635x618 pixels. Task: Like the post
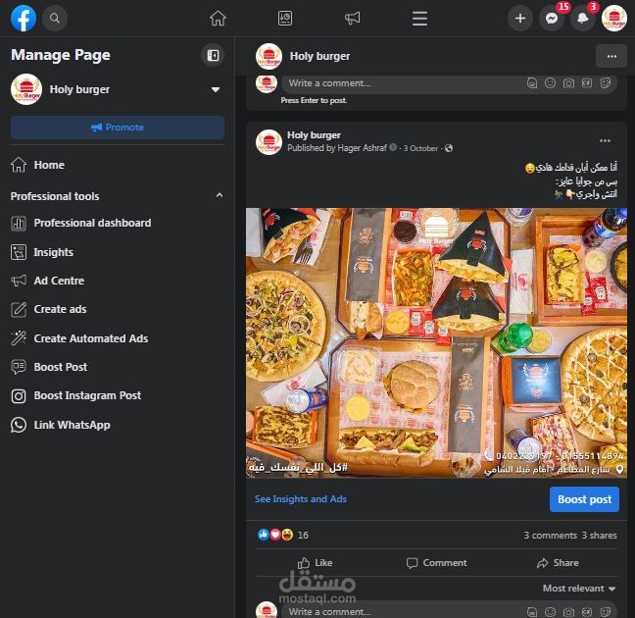pyautogui.click(x=316, y=563)
